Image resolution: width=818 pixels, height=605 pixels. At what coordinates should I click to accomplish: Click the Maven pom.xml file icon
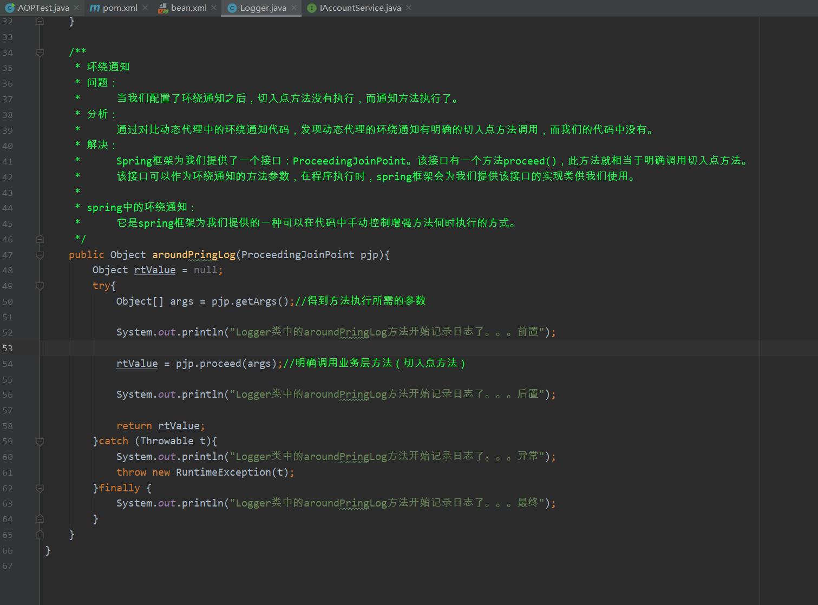pyautogui.click(x=95, y=8)
